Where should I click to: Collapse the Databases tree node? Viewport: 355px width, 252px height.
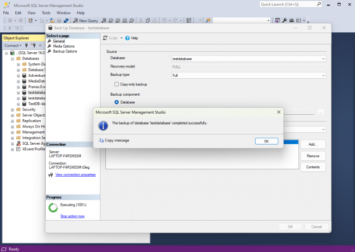point(12,59)
